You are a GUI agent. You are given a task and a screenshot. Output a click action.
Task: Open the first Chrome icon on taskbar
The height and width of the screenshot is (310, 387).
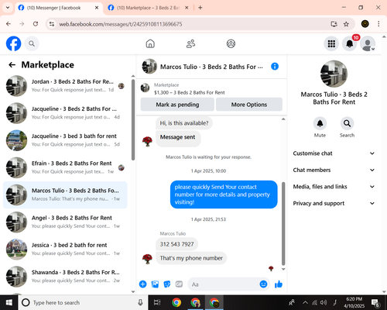[x=176, y=302]
